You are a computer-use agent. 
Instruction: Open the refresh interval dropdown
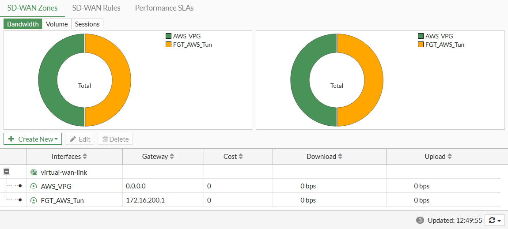tap(495, 220)
